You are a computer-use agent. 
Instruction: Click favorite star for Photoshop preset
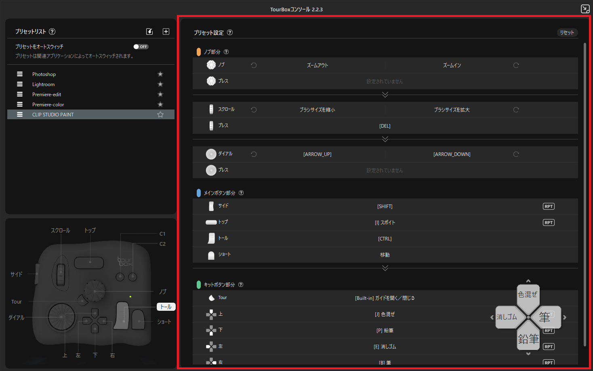tap(160, 74)
